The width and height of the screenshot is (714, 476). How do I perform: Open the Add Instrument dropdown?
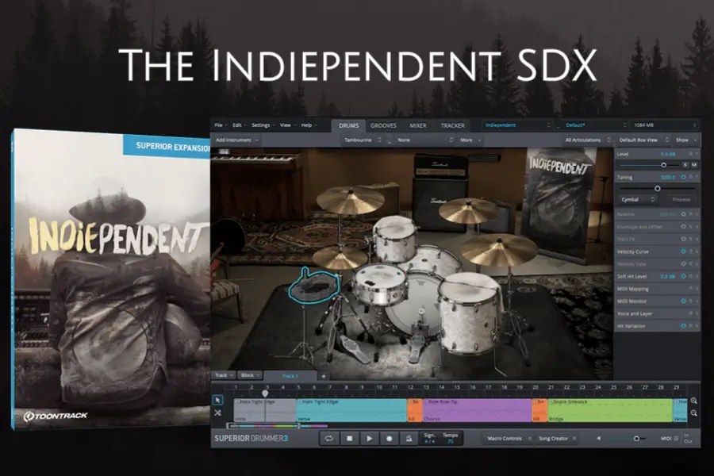236,140
